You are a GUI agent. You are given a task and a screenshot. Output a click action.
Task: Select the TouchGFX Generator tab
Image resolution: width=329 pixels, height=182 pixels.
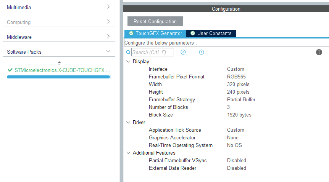pos(155,34)
